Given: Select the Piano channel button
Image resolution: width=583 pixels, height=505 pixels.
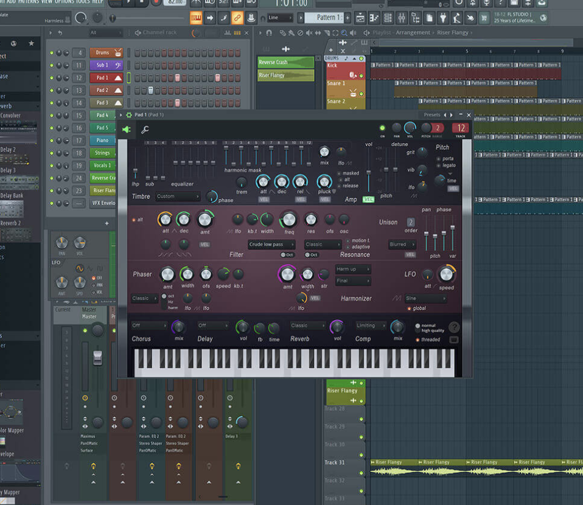Looking at the screenshot, I should pos(103,140).
